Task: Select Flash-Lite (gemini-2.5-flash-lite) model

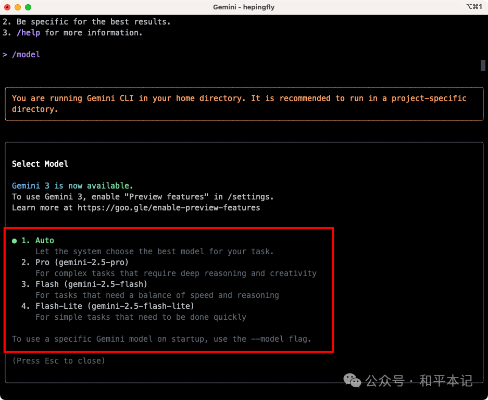Action: [108, 306]
